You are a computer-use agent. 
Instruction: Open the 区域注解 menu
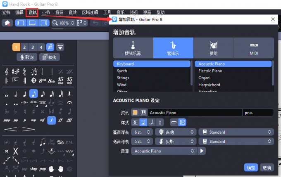pyautogui.click(x=90, y=12)
